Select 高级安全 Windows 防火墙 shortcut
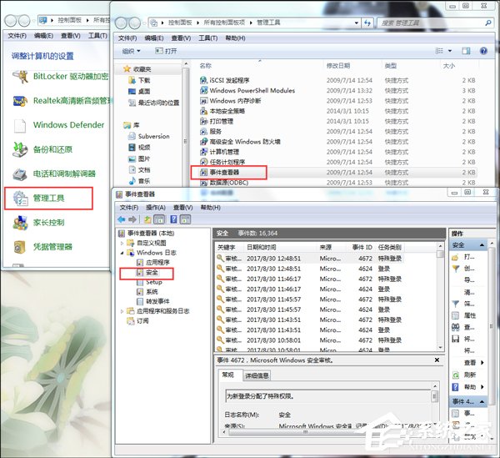 click(240, 142)
